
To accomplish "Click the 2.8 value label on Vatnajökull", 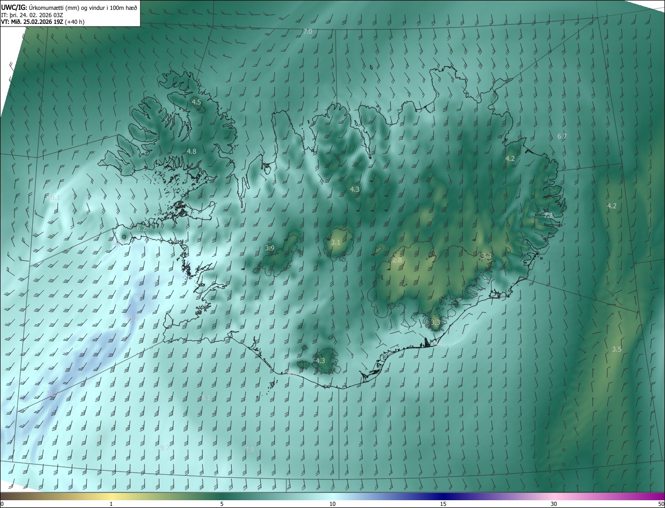I will [x=397, y=260].
